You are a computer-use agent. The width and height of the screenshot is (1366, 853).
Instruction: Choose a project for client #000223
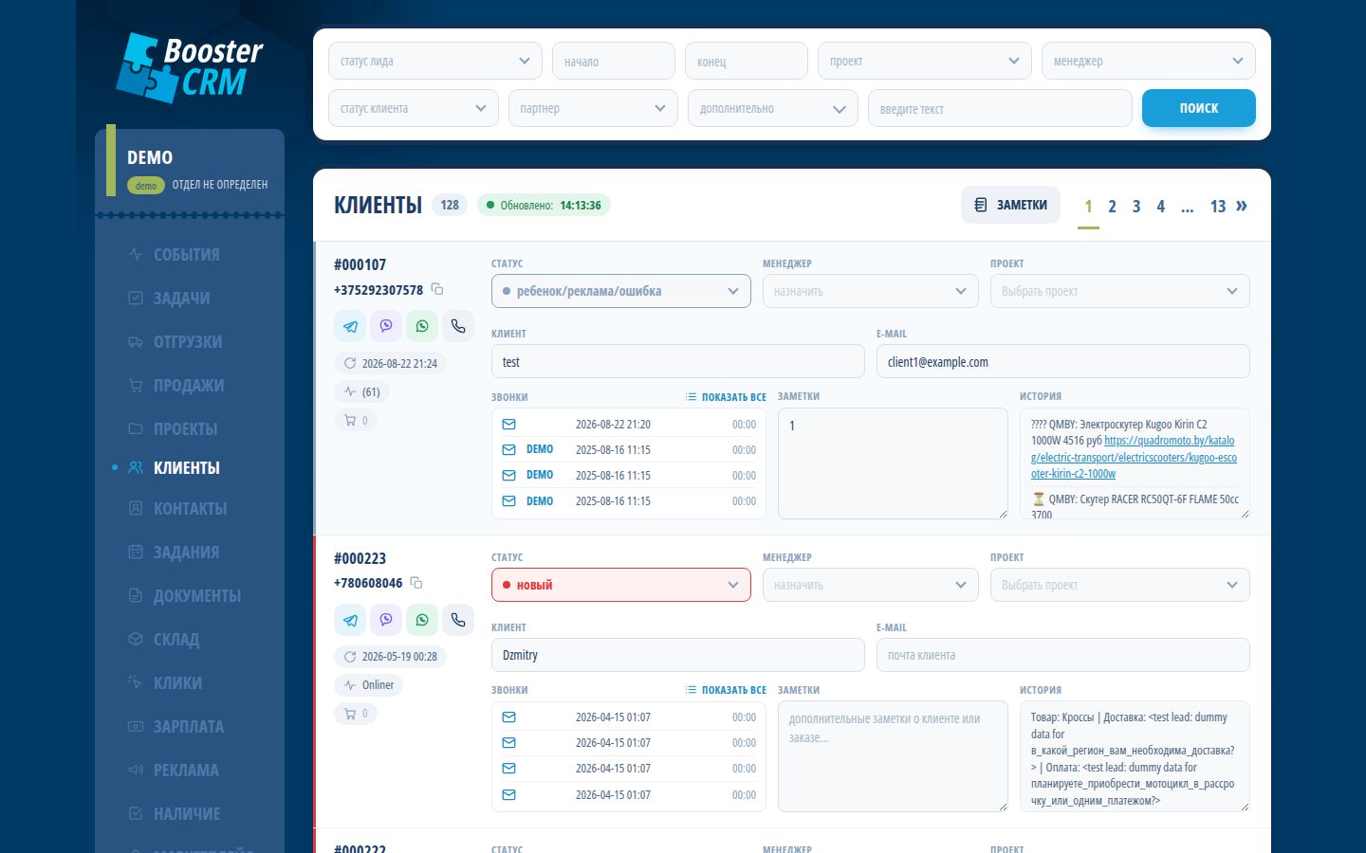pos(1120,585)
